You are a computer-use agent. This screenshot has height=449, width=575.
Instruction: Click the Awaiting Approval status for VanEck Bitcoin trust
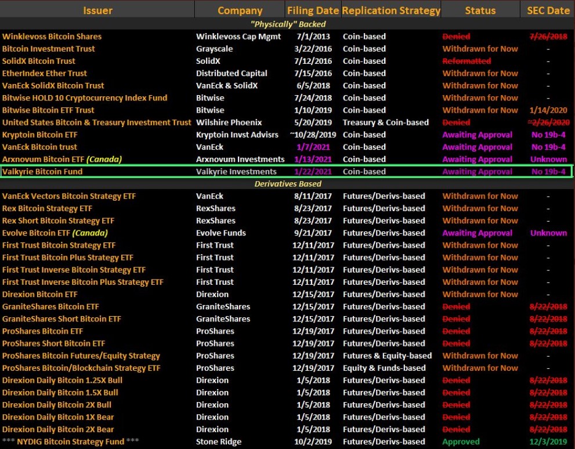(478, 147)
